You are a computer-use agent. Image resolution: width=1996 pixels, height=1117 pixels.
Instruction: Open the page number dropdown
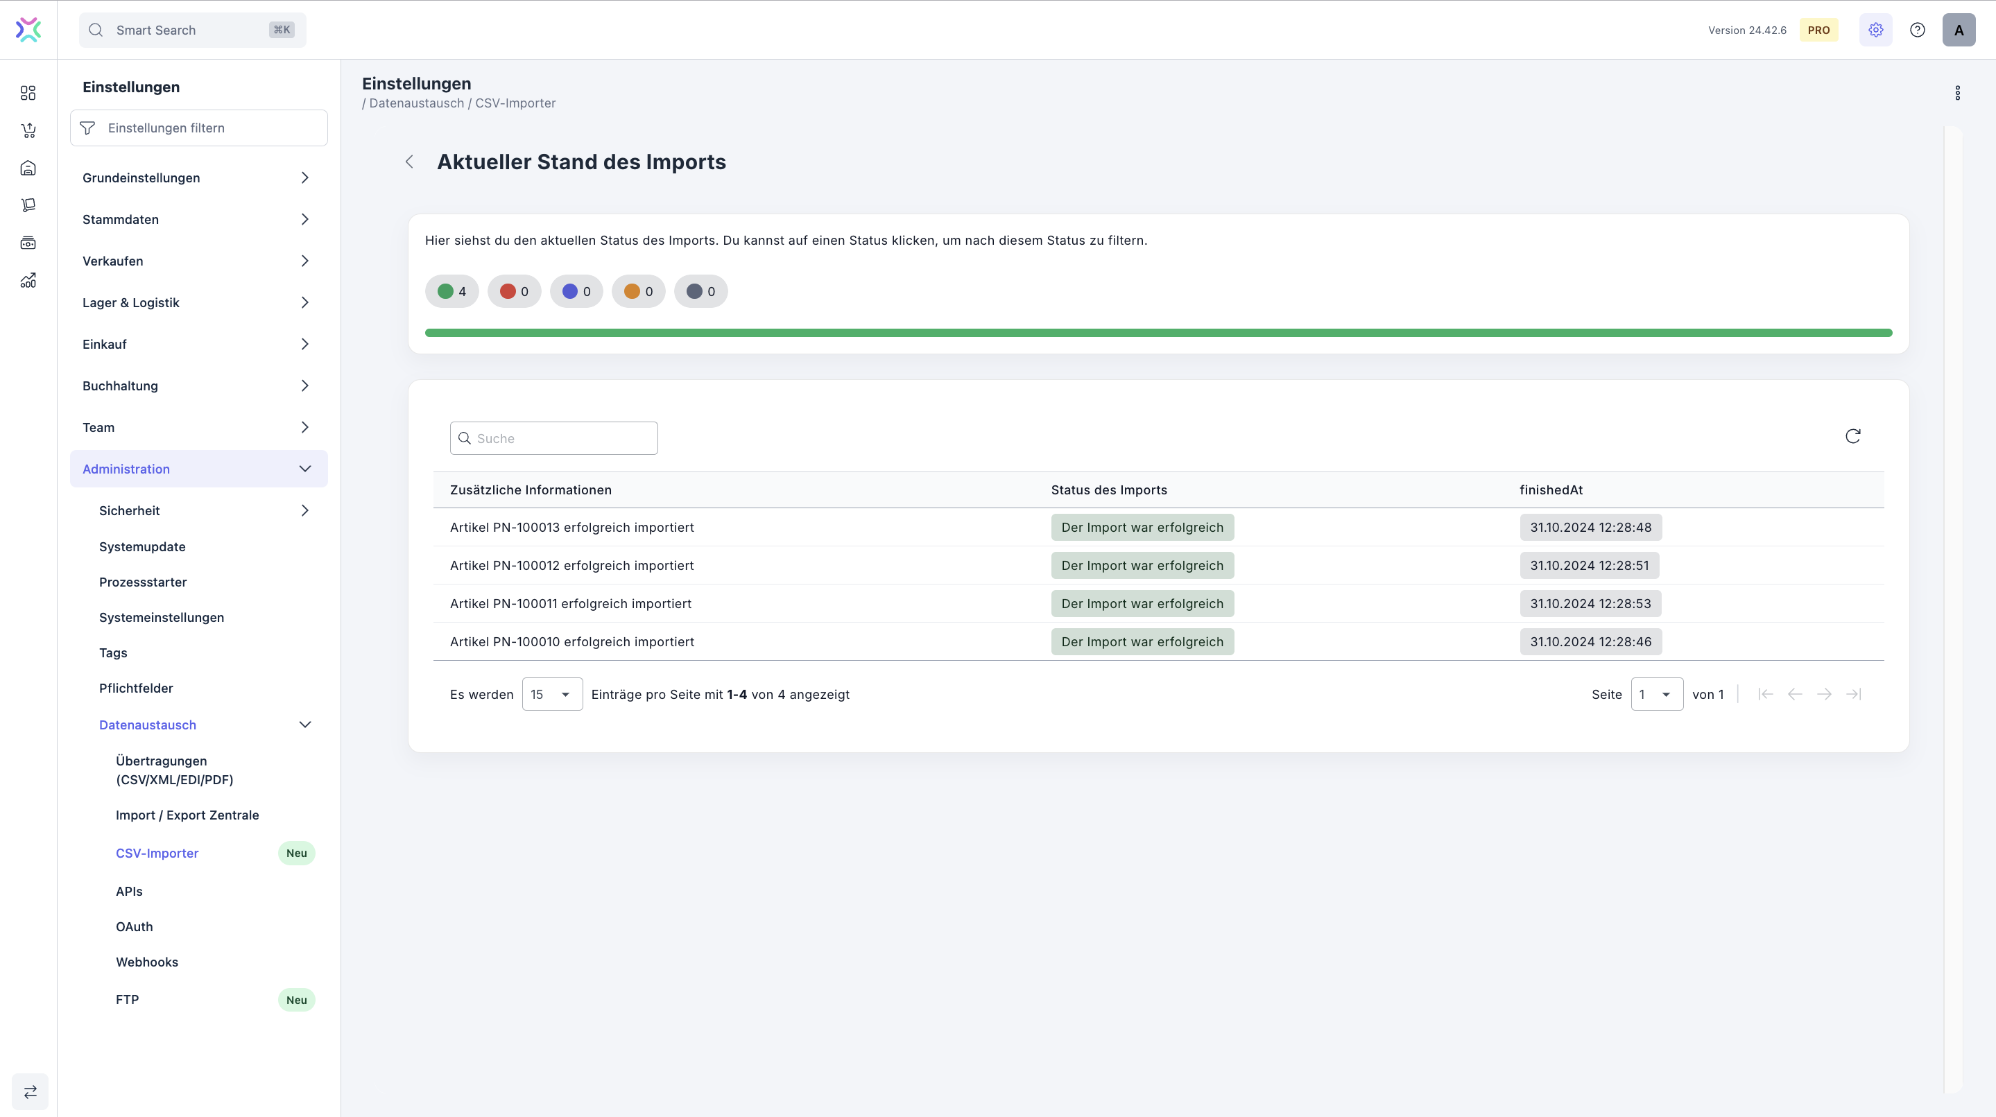(1656, 694)
